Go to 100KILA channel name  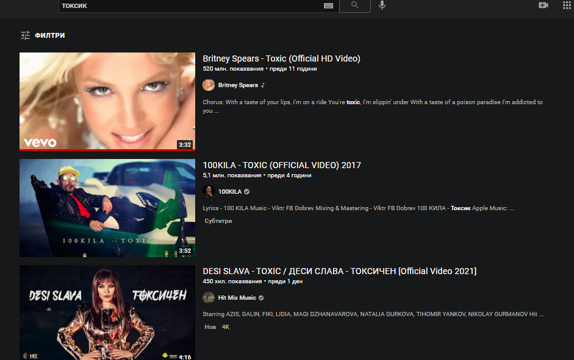(x=230, y=191)
